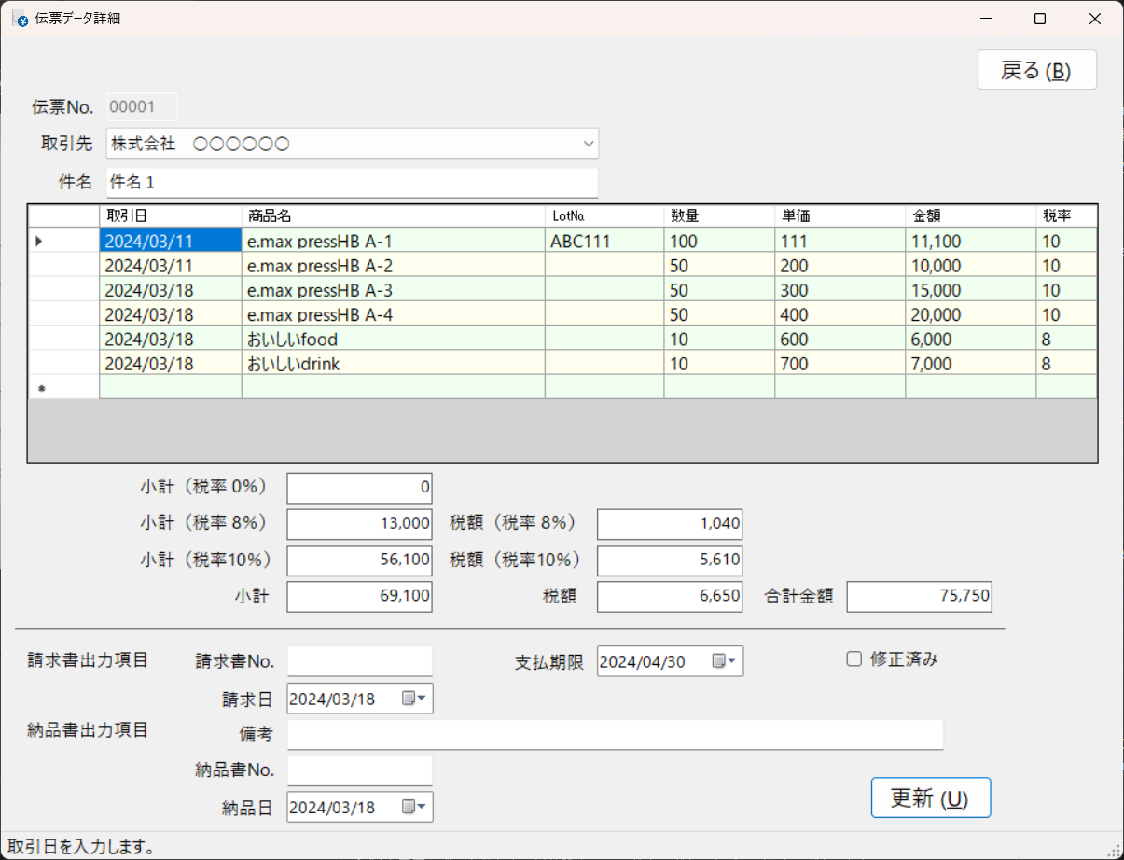Minimize the 伝票データ詳細 window
Viewport: 1124px width, 860px height.
tap(986, 19)
